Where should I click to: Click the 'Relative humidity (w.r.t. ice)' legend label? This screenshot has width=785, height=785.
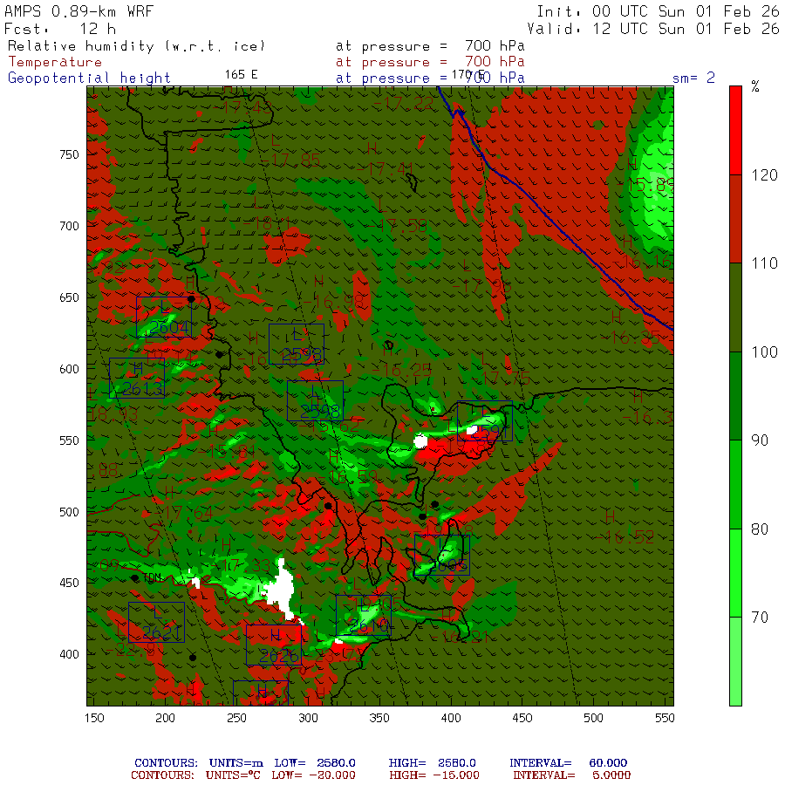(136, 46)
